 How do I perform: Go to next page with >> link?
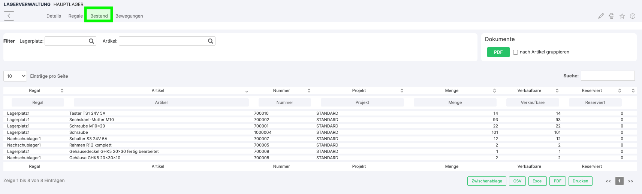coord(630,181)
